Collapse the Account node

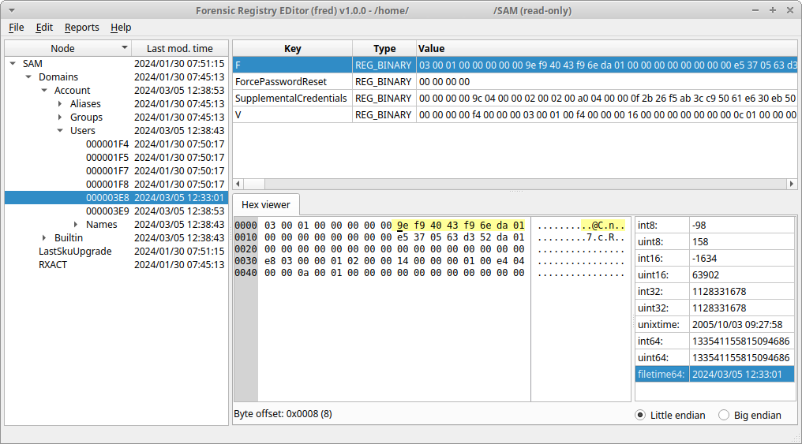tap(44, 91)
